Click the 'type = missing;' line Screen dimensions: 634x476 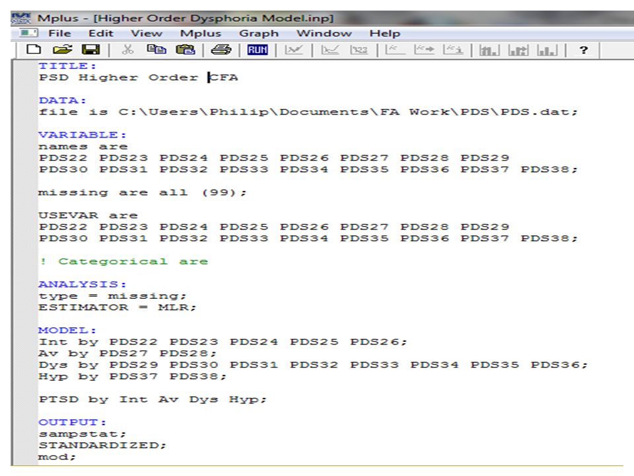pyautogui.click(x=112, y=296)
